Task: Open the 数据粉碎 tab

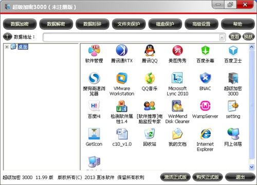Action: [x=93, y=24]
